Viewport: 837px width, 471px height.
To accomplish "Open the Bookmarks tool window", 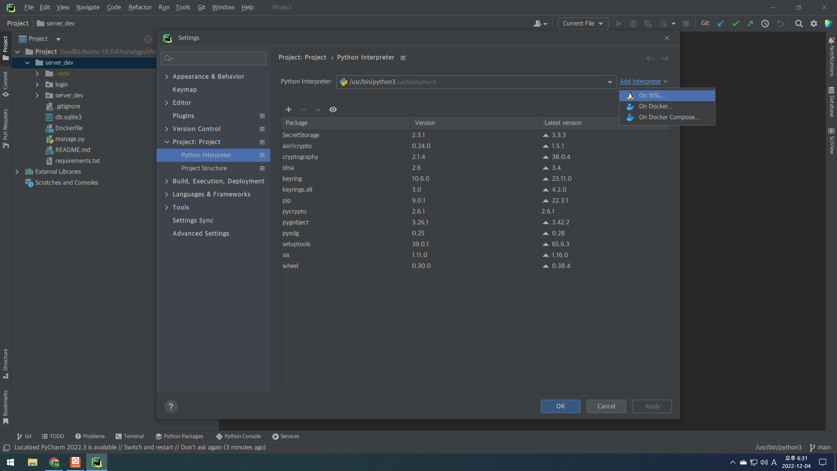I will point(6,407).
